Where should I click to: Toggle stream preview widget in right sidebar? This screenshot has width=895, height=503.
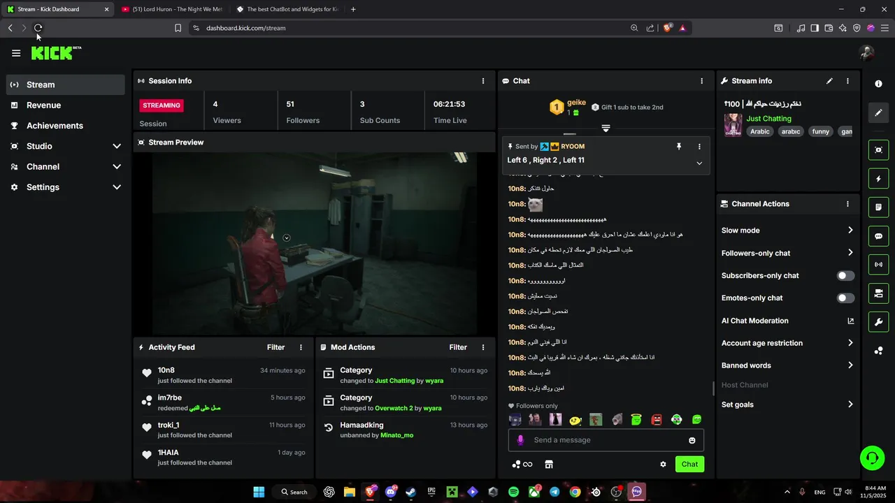click(879, 150)
